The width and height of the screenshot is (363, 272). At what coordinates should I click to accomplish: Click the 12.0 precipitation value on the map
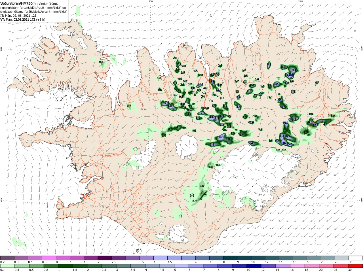pos(213,117)
